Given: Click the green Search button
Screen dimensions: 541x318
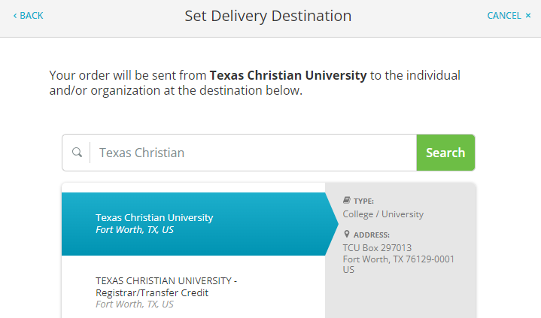Looking at the screenshot, I should pos(445,153).
